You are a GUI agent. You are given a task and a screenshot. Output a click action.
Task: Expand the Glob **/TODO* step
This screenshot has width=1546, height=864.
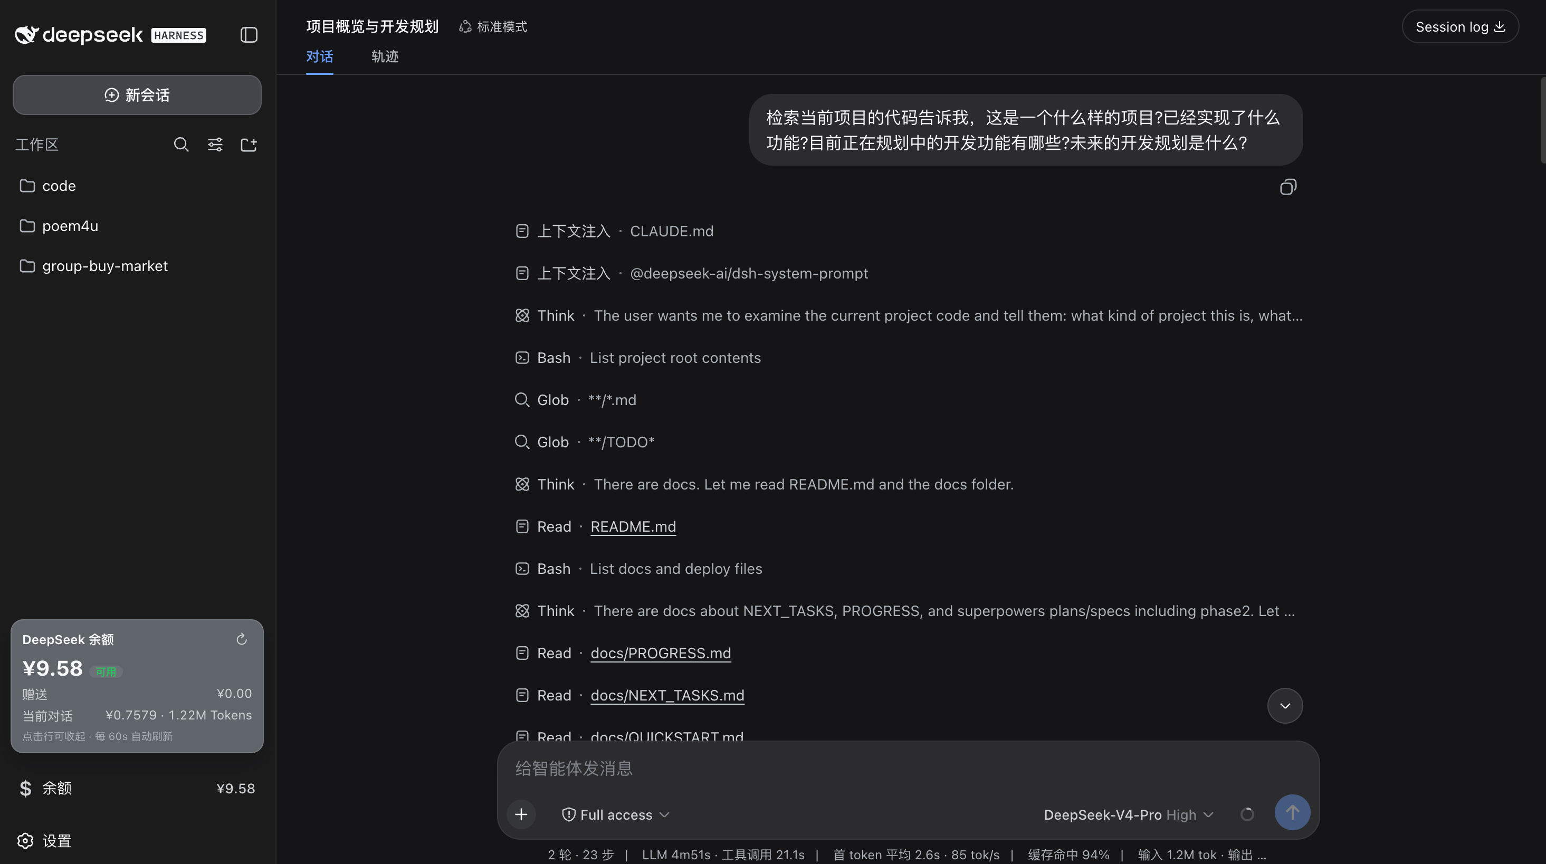585,442
